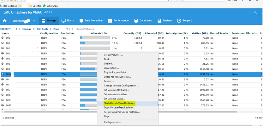This screenshot has width=263, height=127.
Task: Choose Set Volume Identifiers entry
Action: (x=117, y=94)
